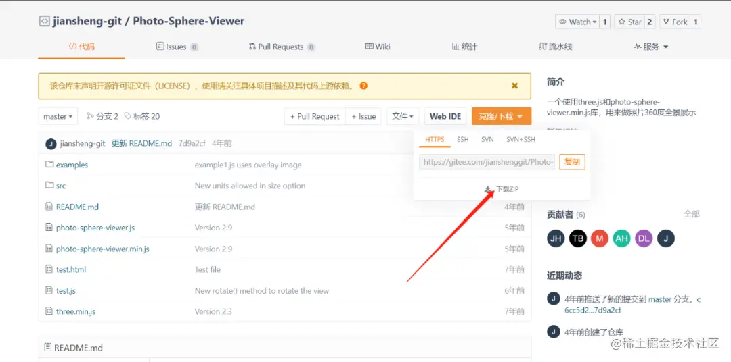This screenshot has width=731, height=362.
Task: Open contributor J avatar in contributors list
Action: [x=666, y=238]
